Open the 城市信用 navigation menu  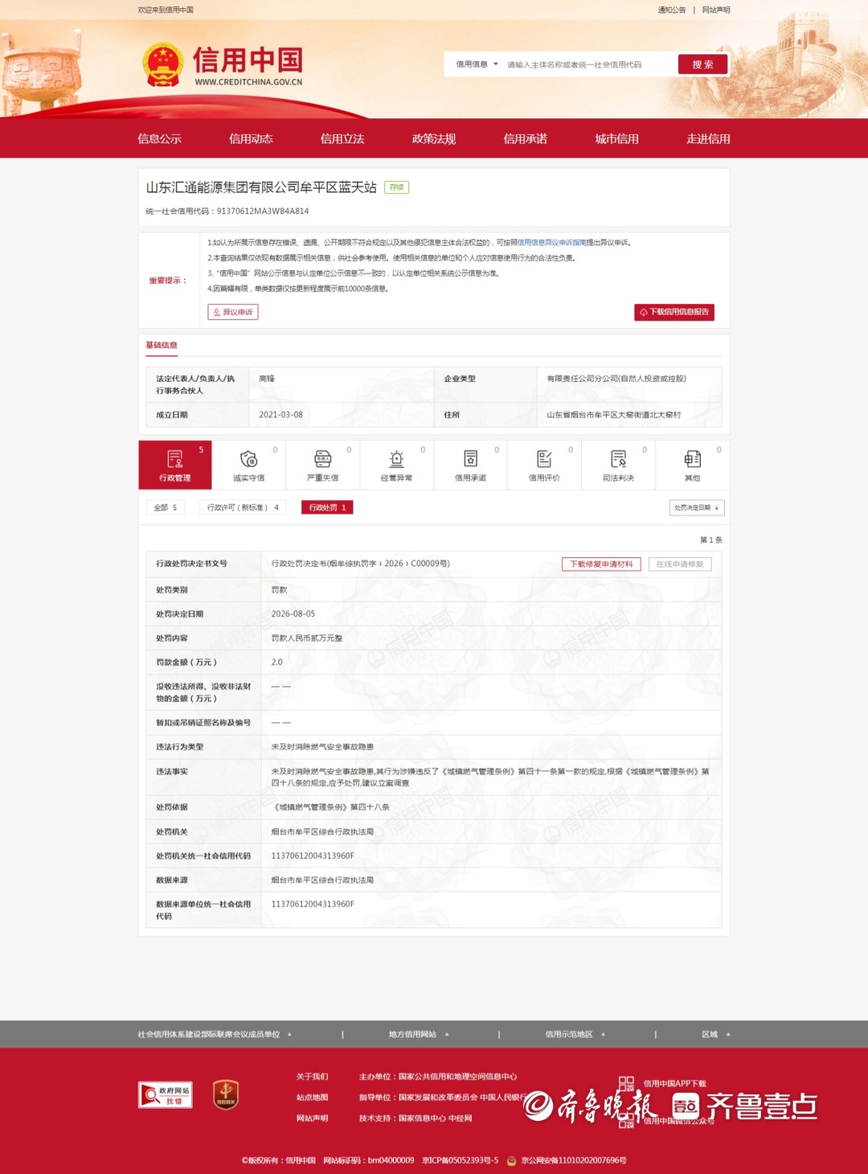tap(617, 138)
